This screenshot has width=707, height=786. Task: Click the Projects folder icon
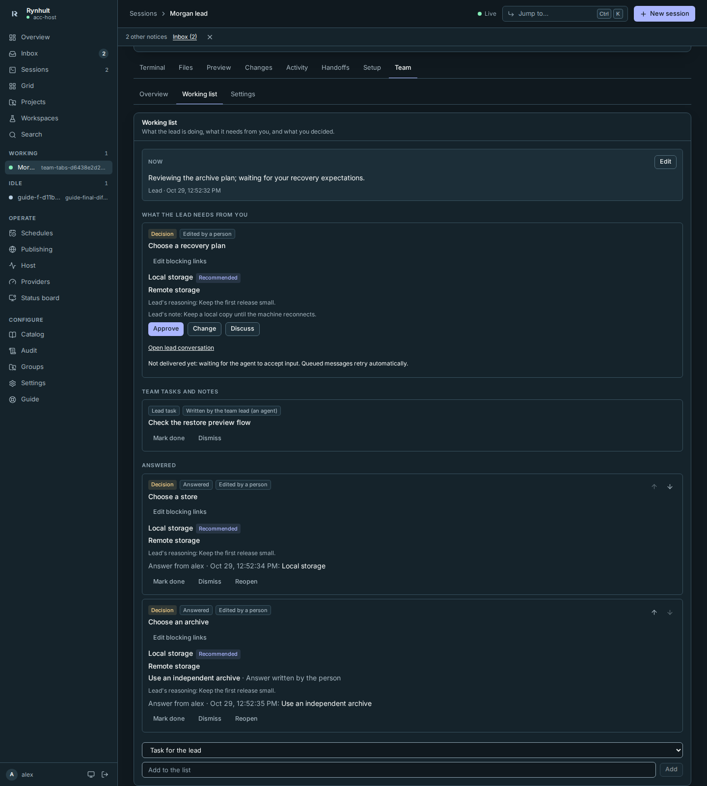tap(13, 102)
